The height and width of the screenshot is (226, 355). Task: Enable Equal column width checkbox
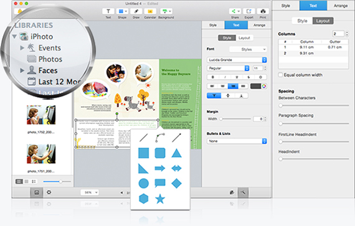[280, 75]
